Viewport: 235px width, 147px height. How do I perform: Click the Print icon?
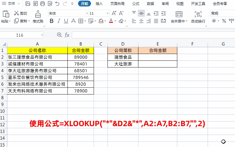pos(43,4)
